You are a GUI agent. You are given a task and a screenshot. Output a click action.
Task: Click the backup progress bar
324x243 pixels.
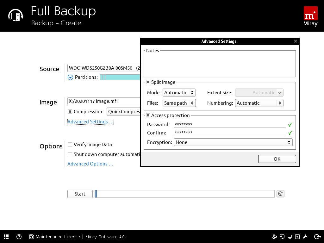pyautogui.click(x=185, y=194)
